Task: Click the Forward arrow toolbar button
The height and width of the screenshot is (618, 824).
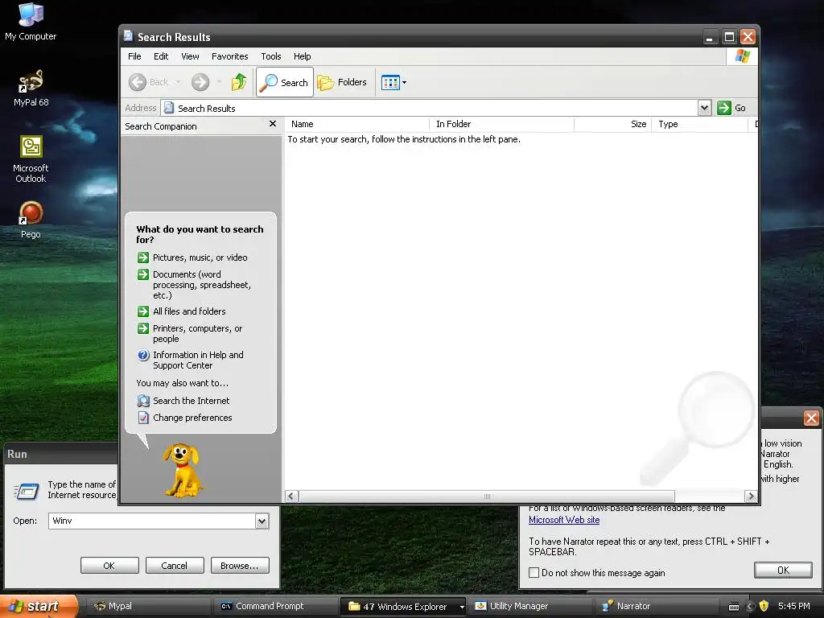Action: click(200, 82)
